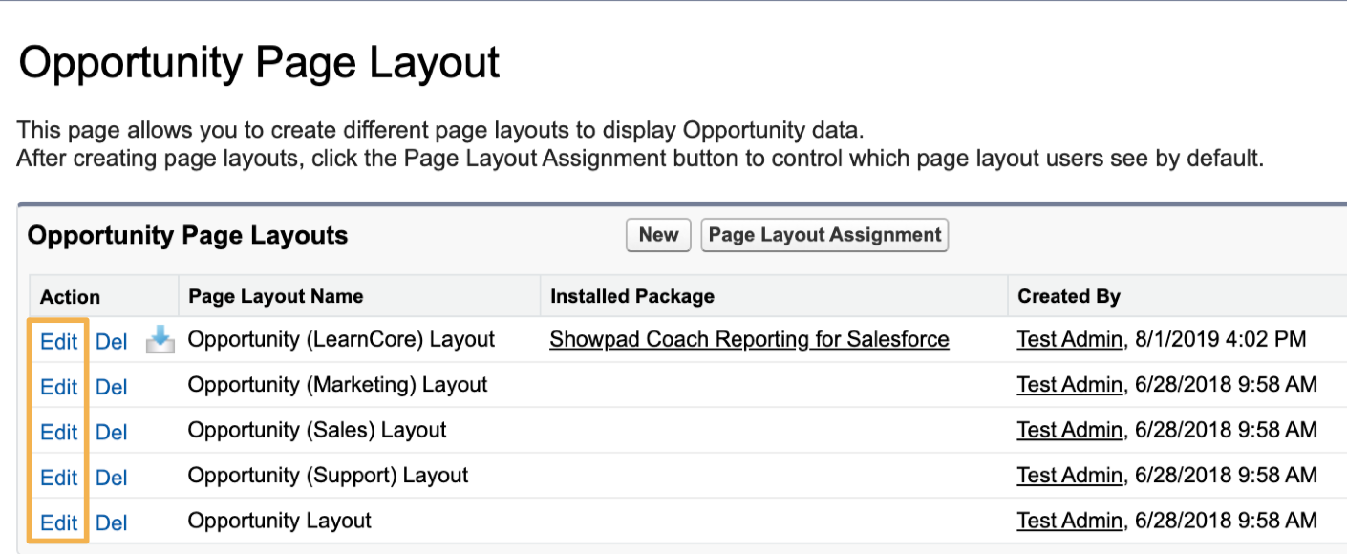Open Showpad Coach Reporting for Salesforce package

pyautogui.click(x=749, y=339)
